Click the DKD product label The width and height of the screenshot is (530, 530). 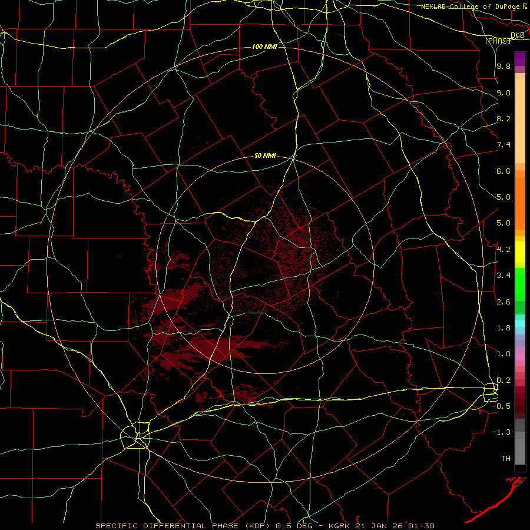[x=518, y=35]
